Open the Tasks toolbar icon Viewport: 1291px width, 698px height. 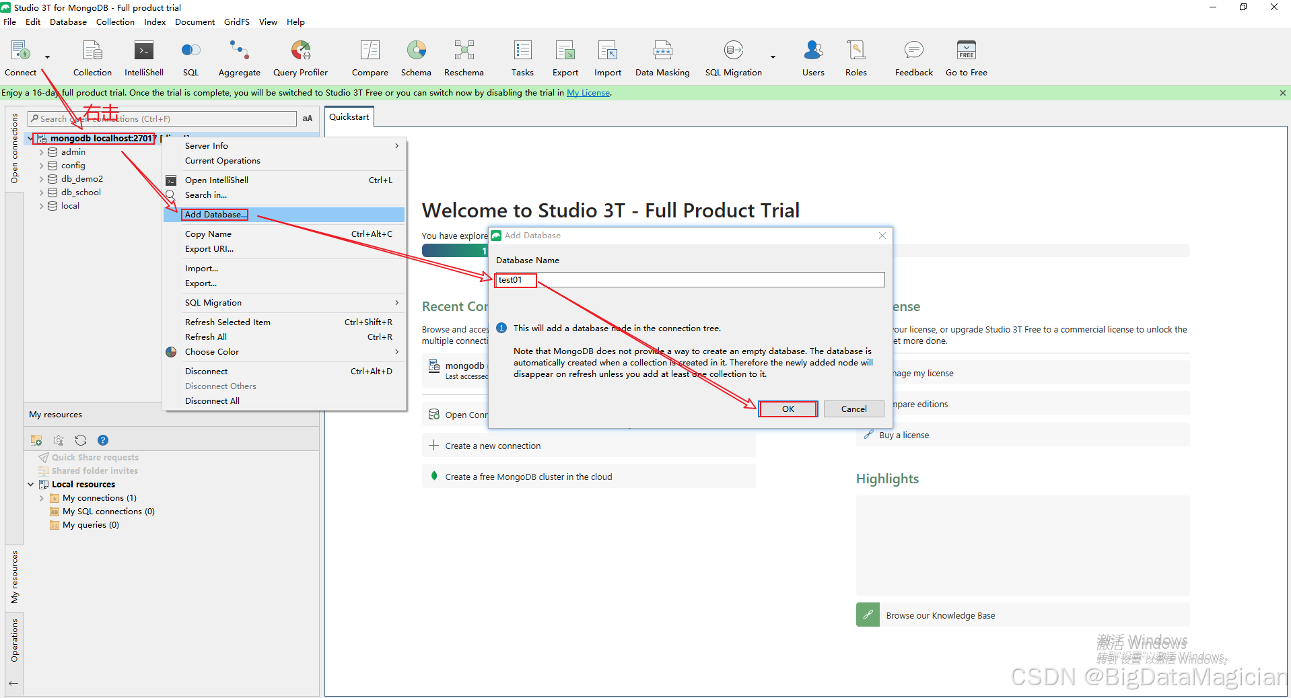tap(522, 58)
